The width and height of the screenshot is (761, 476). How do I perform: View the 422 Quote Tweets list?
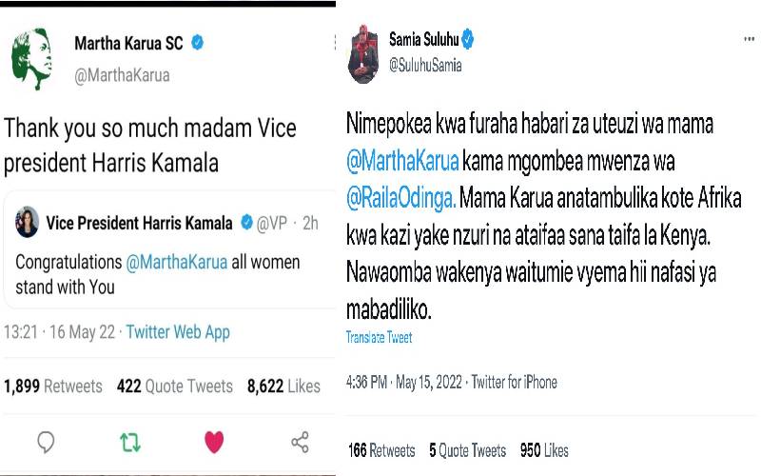(x=175, y=386)
